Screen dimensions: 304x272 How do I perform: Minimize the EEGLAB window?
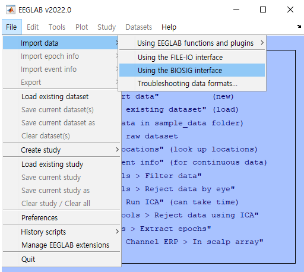pos(236,10)
